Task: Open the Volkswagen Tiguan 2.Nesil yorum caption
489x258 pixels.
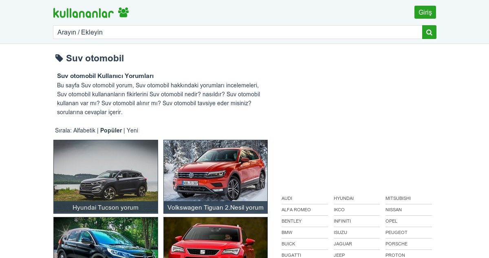Action: 216,207
